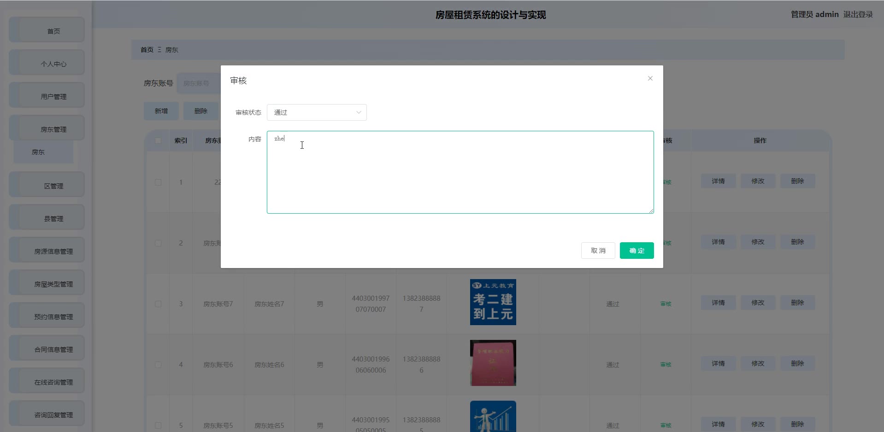Image resolution: width=884 pixels, height=432 pixels.
Task: Click 修改 for 房东账号6 row
Action: (758, 363)
